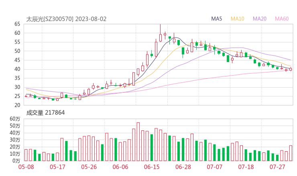Screen dimensions: 297x176
Task: Click the 06-06 date axis label
Action: click(120, 167)
